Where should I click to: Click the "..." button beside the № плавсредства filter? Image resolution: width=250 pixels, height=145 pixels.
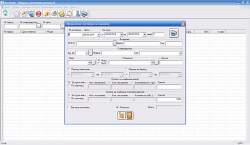pyautogui.click(x=38, y=26)
